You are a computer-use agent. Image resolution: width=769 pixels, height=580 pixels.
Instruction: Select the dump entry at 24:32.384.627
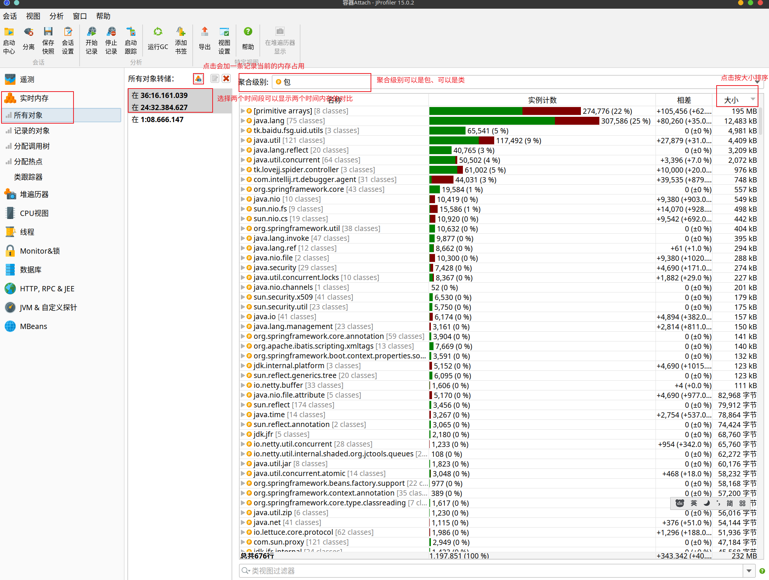pyautogui.click(x=160, y=107)
